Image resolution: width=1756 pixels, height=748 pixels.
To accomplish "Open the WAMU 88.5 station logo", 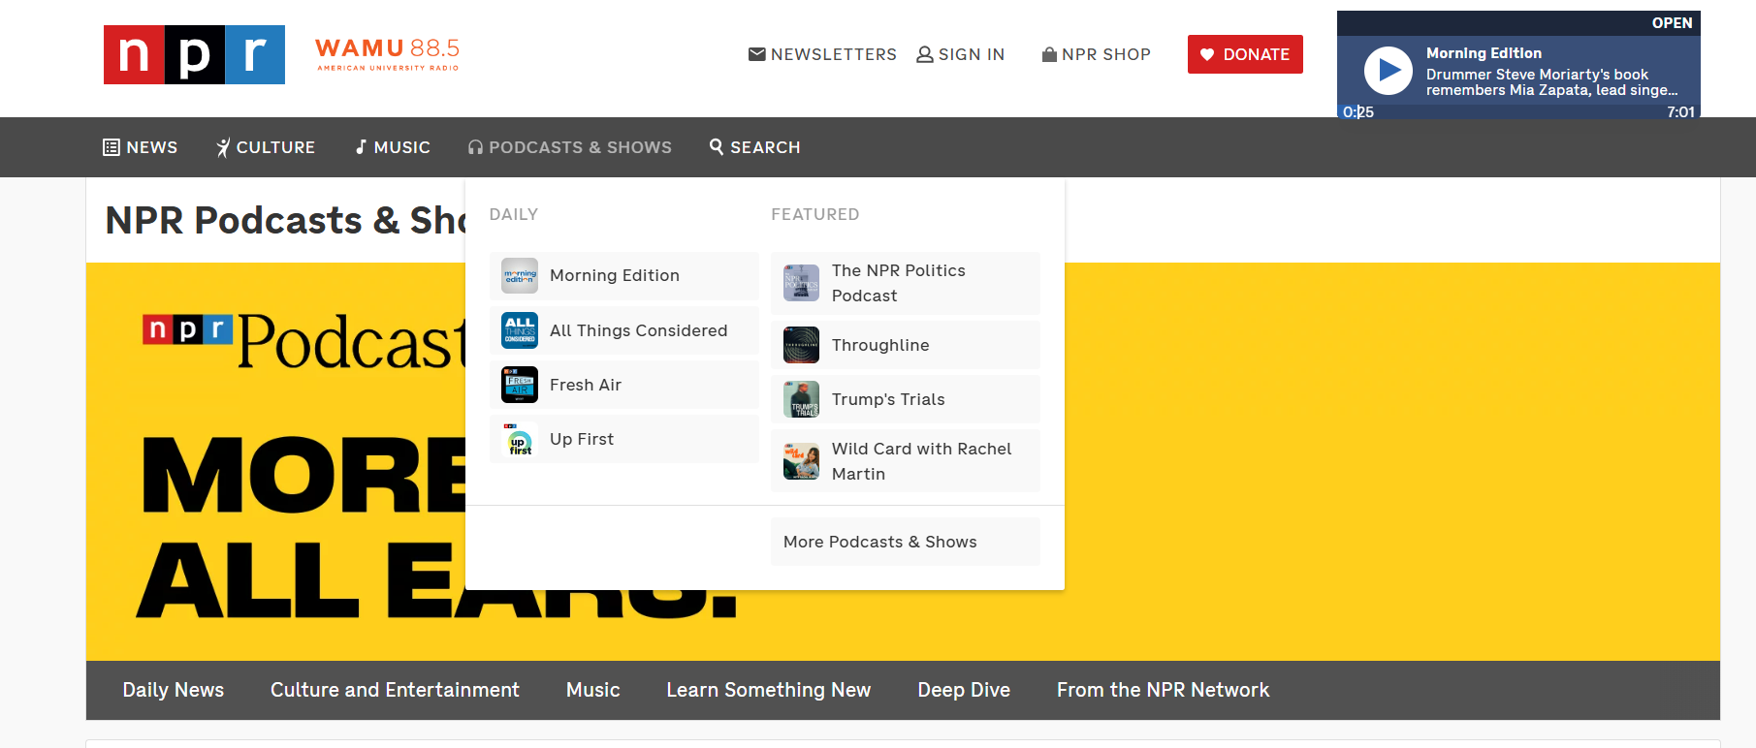I will tap(388, 54).
